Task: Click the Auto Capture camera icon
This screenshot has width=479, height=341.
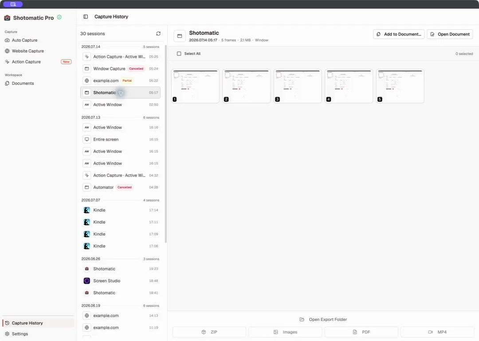Action: (x=7, y=40)
